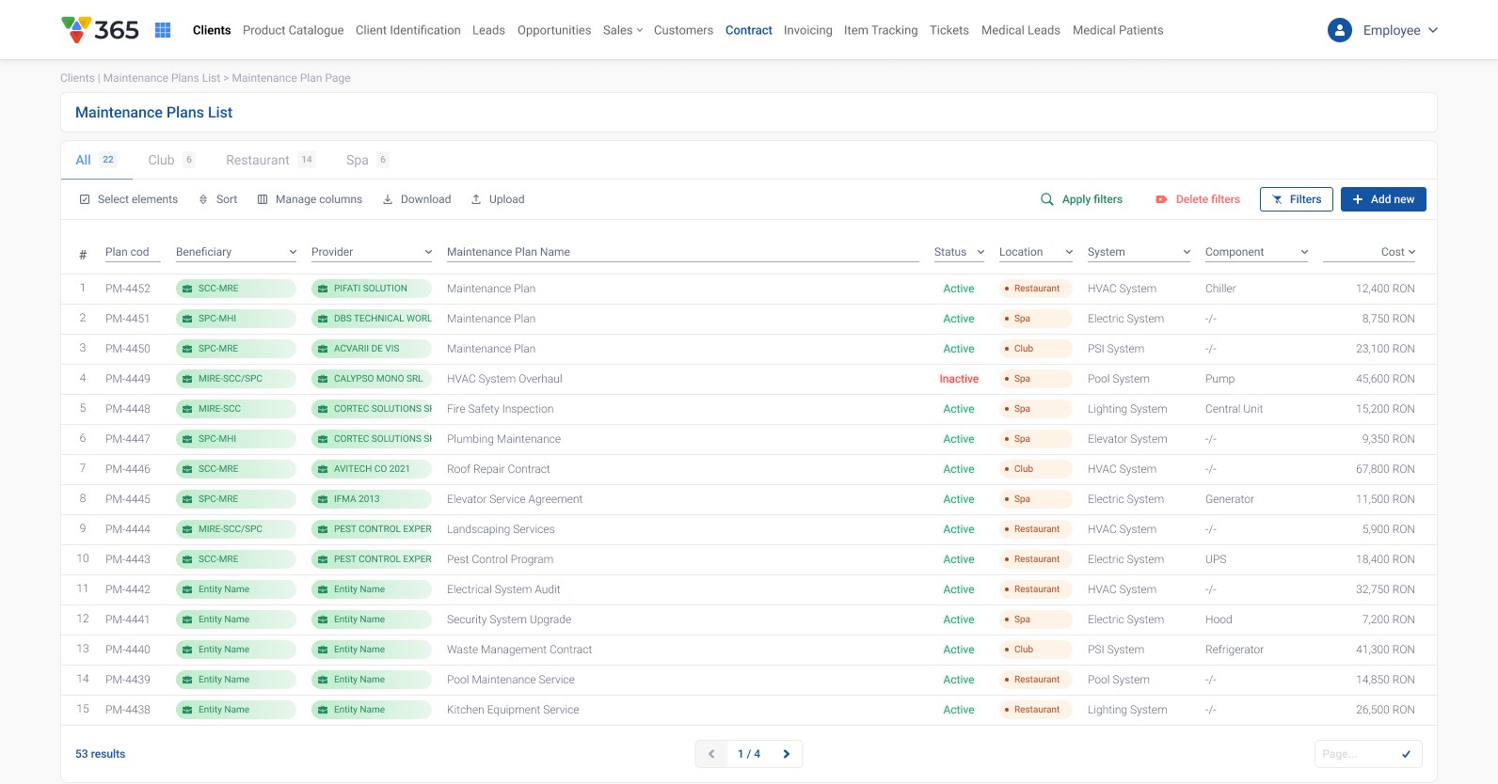Open the Sales menu dropdown
1498x784 pixels.
click(623, 30)
